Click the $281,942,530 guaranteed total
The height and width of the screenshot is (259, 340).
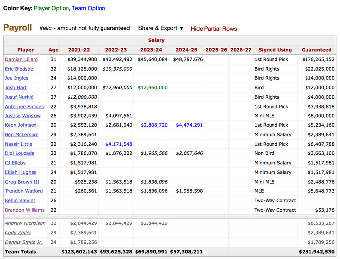(x=316, y=252)
